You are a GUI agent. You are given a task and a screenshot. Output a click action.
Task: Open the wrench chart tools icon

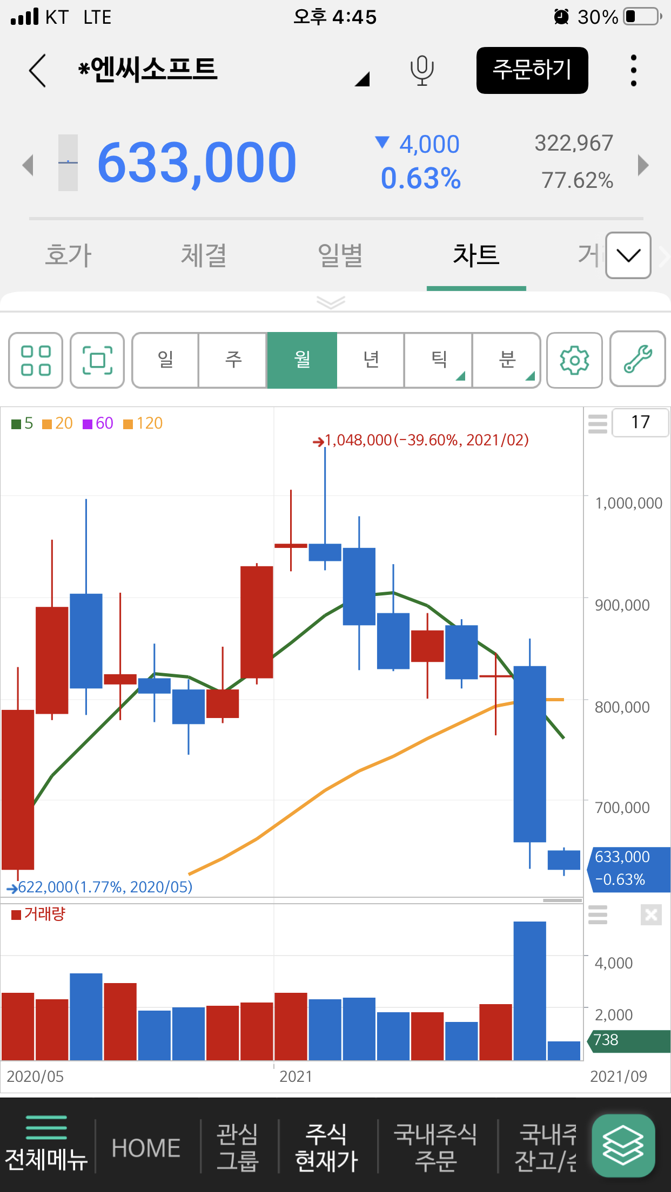(638, 359)
